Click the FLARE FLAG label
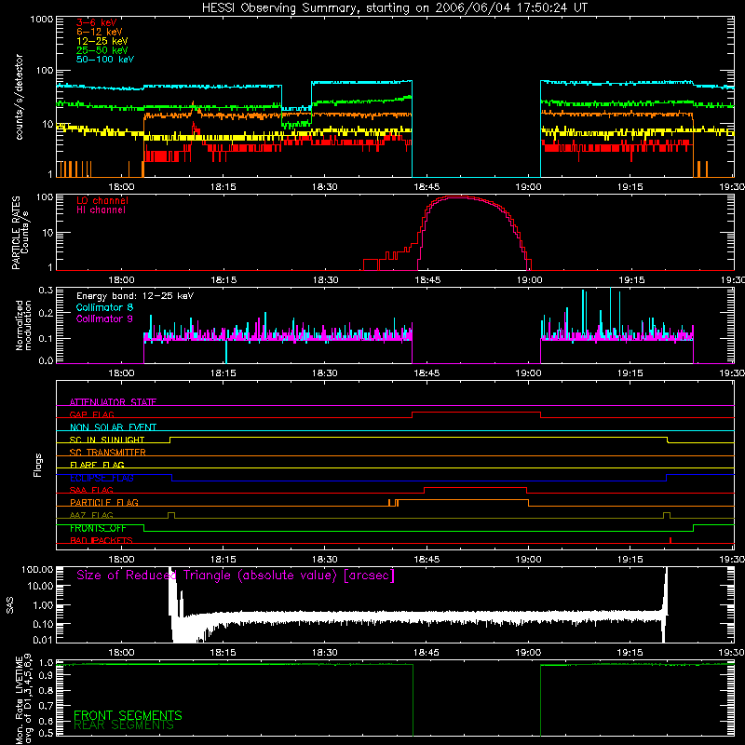This screenshot has width=745, height=745. click(x=97, y=465)
